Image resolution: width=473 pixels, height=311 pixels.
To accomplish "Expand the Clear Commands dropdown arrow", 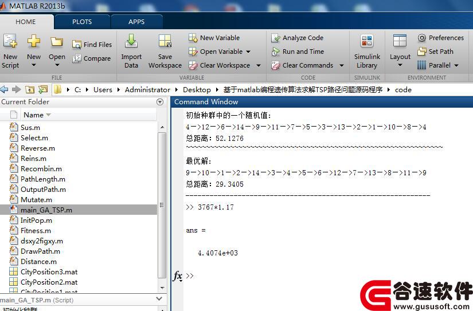I will pos(342,65).
